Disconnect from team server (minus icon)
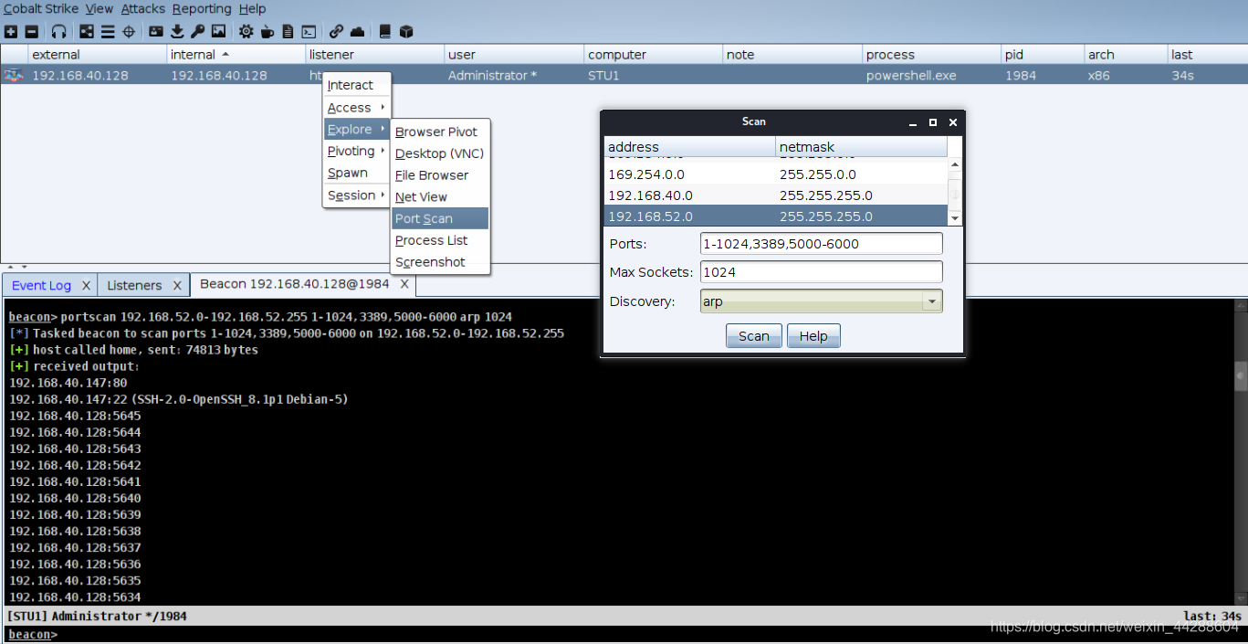The height and width of the screenshot is (644, 1248). 32,31
